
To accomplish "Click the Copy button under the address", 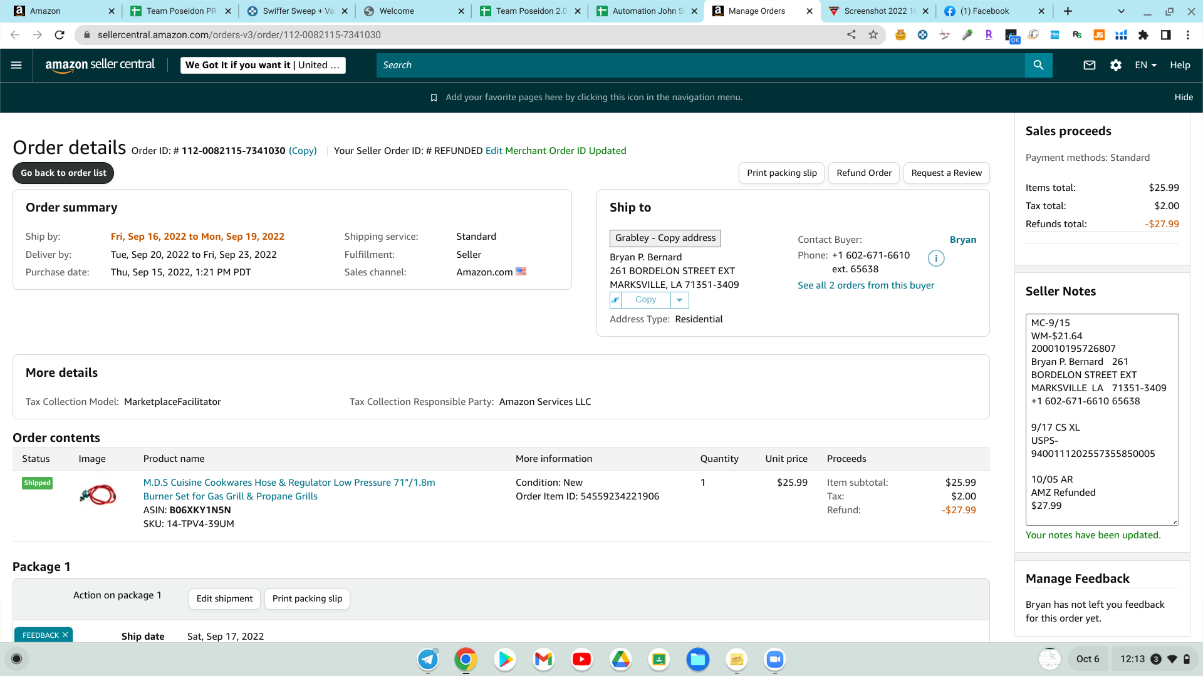I will click(646, 300).
